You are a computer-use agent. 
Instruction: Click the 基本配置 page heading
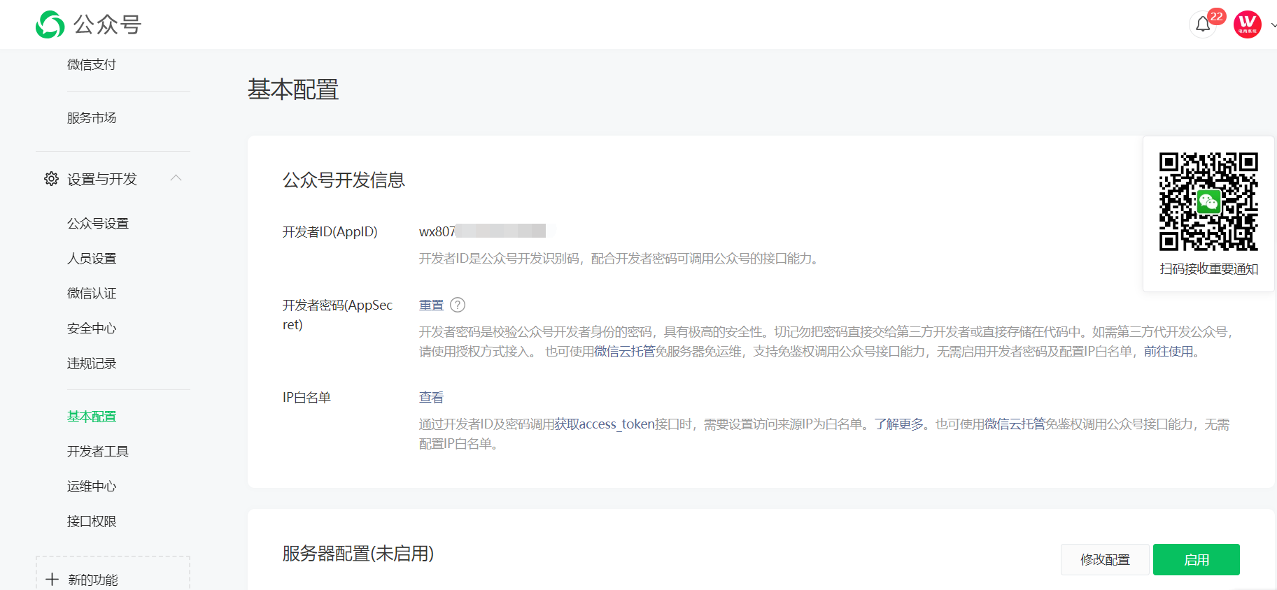(x=293, y=89)
